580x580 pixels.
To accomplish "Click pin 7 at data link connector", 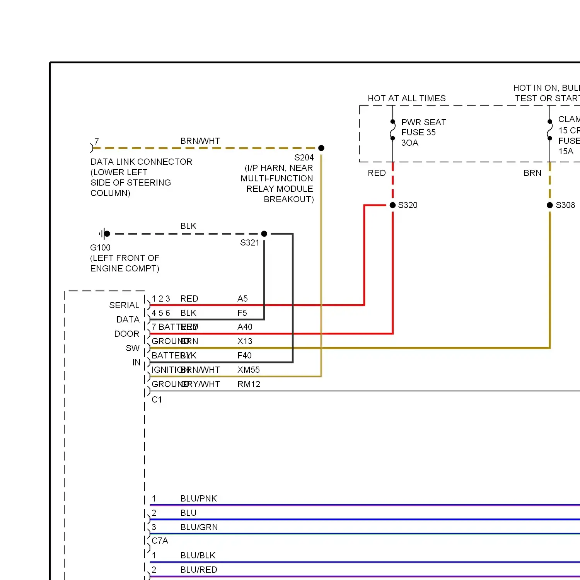I will coord(97,142).
